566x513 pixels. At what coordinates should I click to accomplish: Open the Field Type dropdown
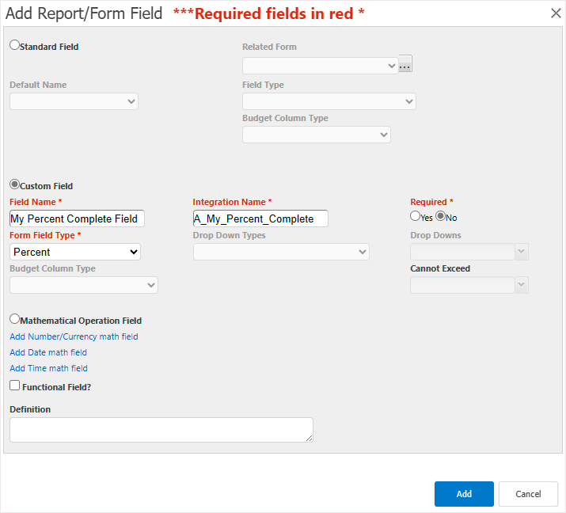[x=329, y=101]
